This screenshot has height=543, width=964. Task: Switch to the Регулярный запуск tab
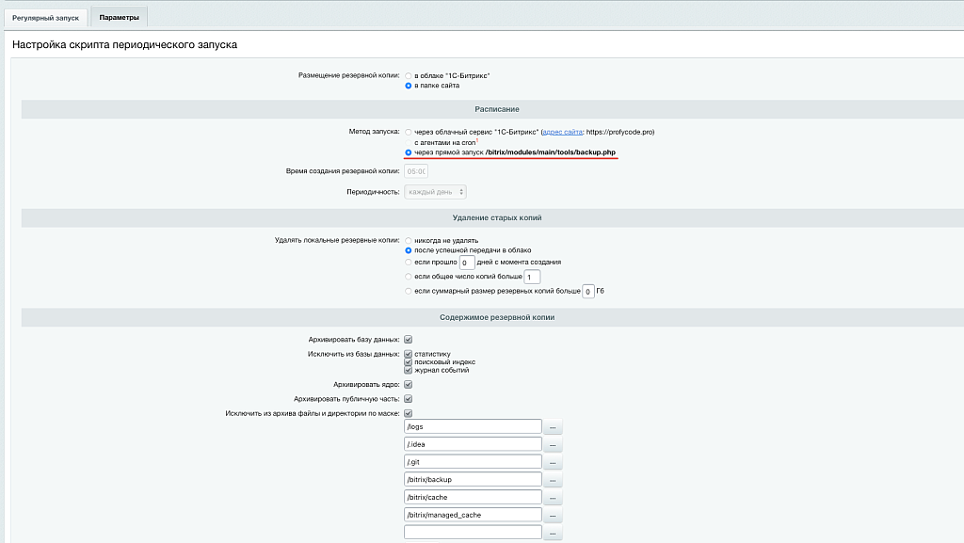point(45,16)
